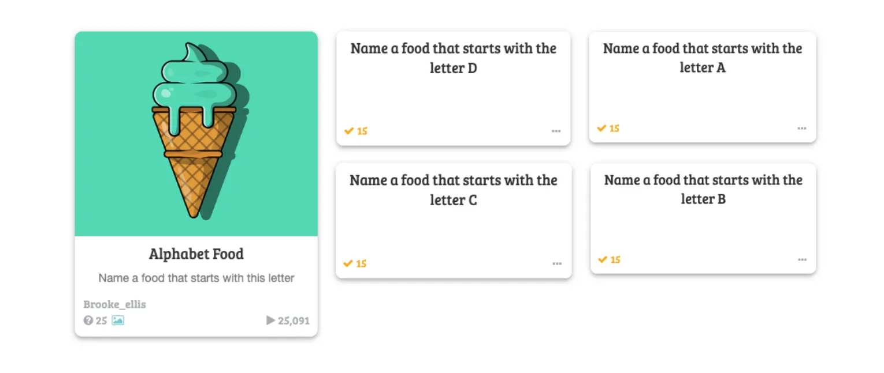
Task: Select the letter D question card
Action: point(454,89)
